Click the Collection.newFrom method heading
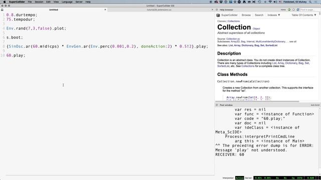This screenshot has height=180, width=321. pyautogui.click(x=243, y=81)
